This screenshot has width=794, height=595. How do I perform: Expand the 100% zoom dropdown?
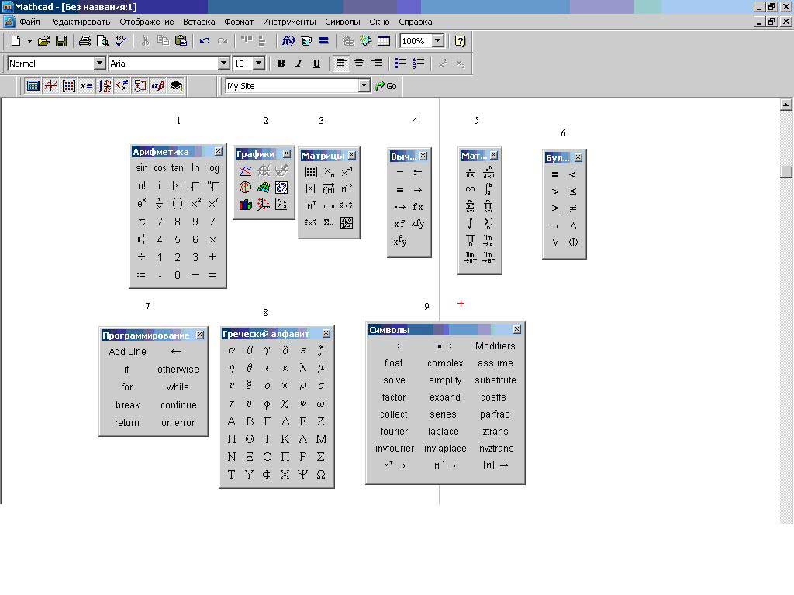(438, 41)
